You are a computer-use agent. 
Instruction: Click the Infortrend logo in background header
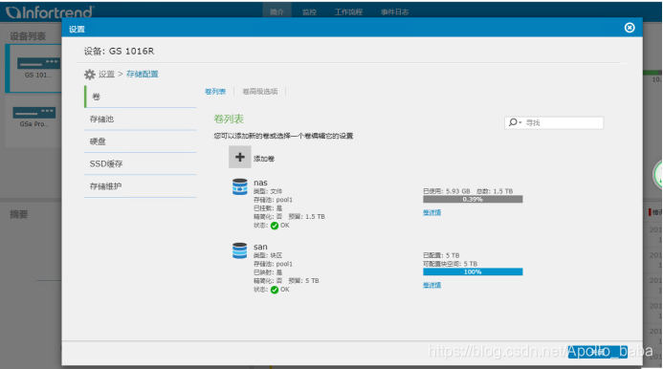click(x=50, y=11)
